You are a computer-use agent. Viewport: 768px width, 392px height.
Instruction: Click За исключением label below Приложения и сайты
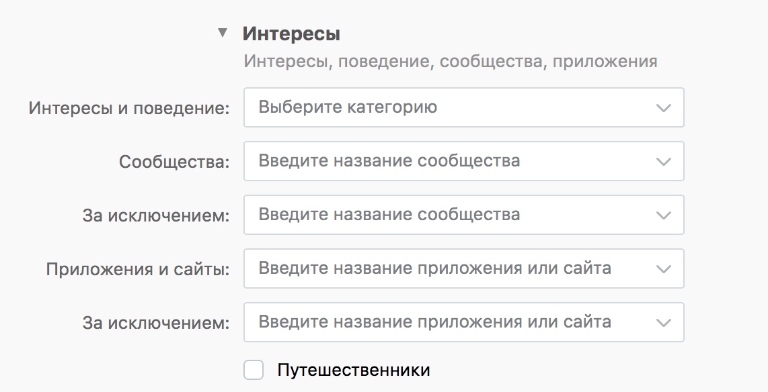(156, 323)
